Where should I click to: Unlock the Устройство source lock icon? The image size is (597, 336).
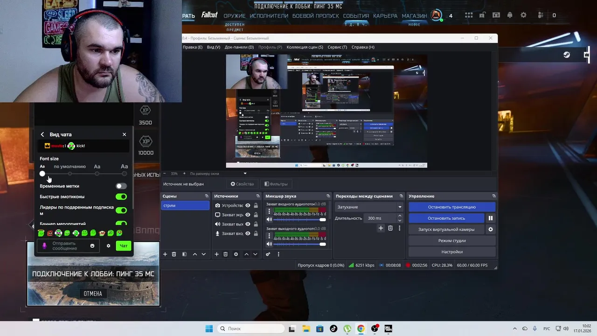point(256,206)
